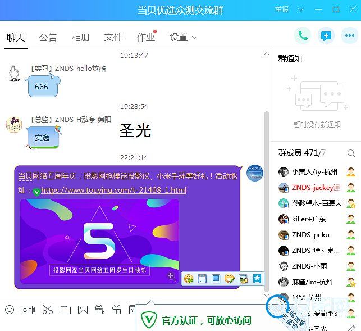The height and width of the screenshot is (331, 361).
Task: Click the edit emoticon smiley pencil icon
Action: pos(230,279)
